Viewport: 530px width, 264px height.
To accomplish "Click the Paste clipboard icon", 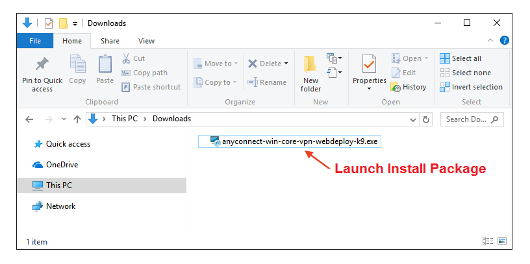I will [x=105, y=64].
